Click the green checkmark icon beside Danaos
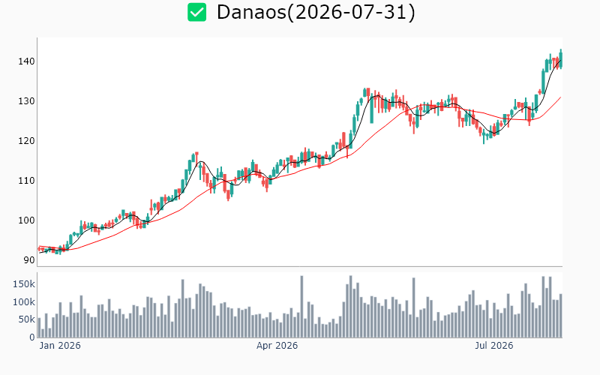Image resolution: width=600 pixels, height=375 pixels. tap(196, 12)
